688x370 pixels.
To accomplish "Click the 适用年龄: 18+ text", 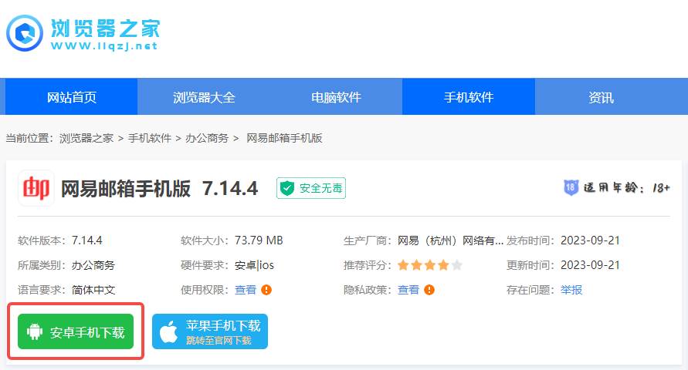I will 626,188.
